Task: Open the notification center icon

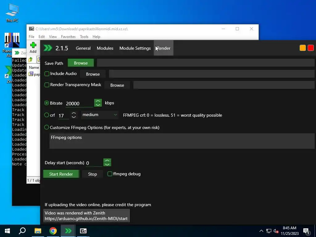Action: pyautogui.click(x=306, y=231)
